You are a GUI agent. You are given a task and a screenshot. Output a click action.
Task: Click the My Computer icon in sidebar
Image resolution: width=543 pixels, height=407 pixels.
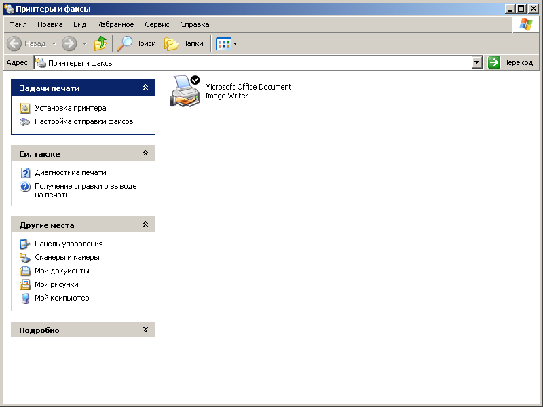[x=25, y=298]
